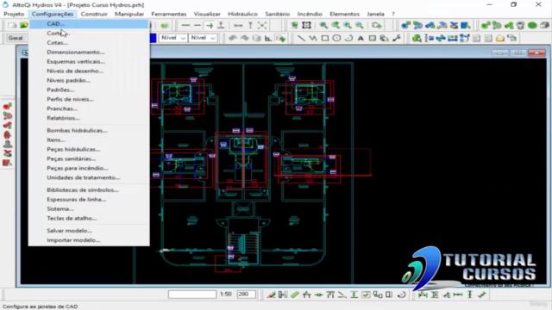This screenshot has width=552, height=310.
Task: Open the ? help menu
Action: pos(393,14)
